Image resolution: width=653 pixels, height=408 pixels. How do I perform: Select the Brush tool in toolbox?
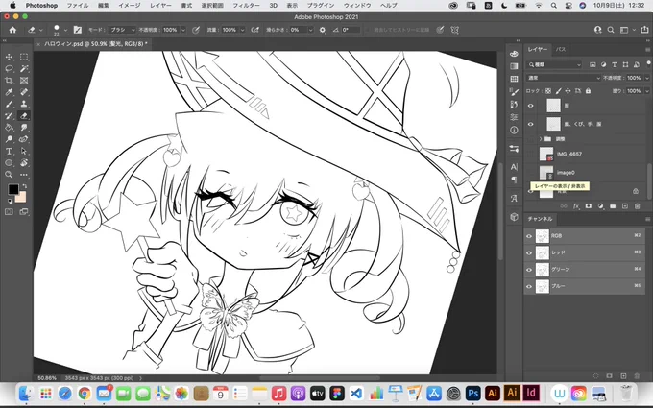tap(9, 104)
